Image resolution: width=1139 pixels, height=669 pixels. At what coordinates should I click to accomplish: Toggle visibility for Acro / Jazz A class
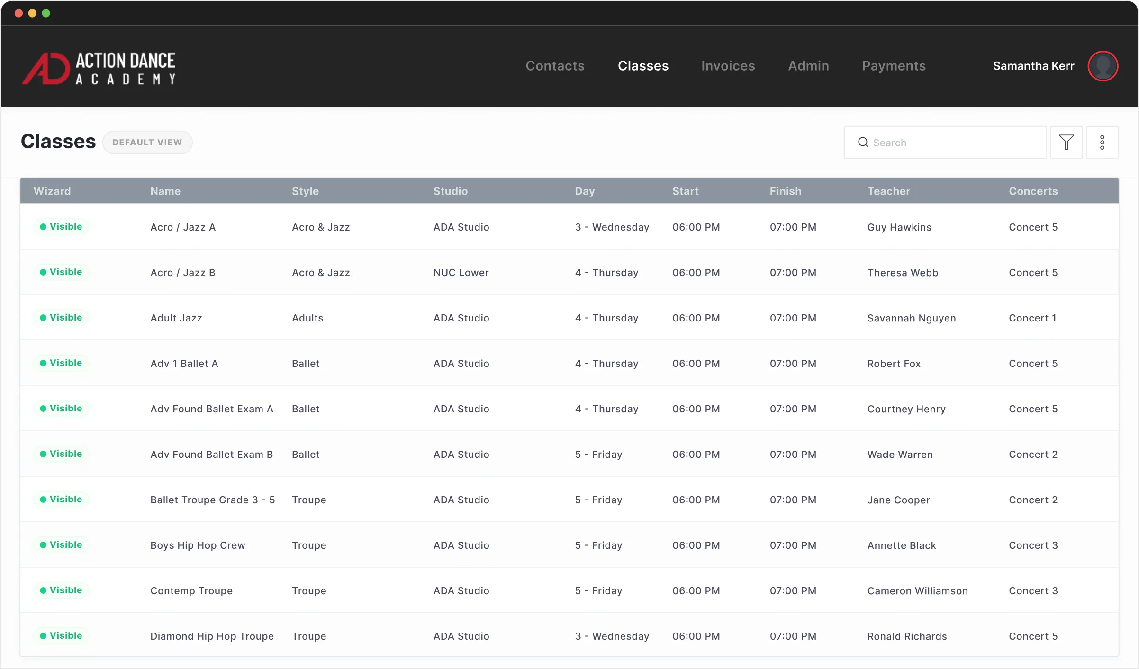[61, 226]
